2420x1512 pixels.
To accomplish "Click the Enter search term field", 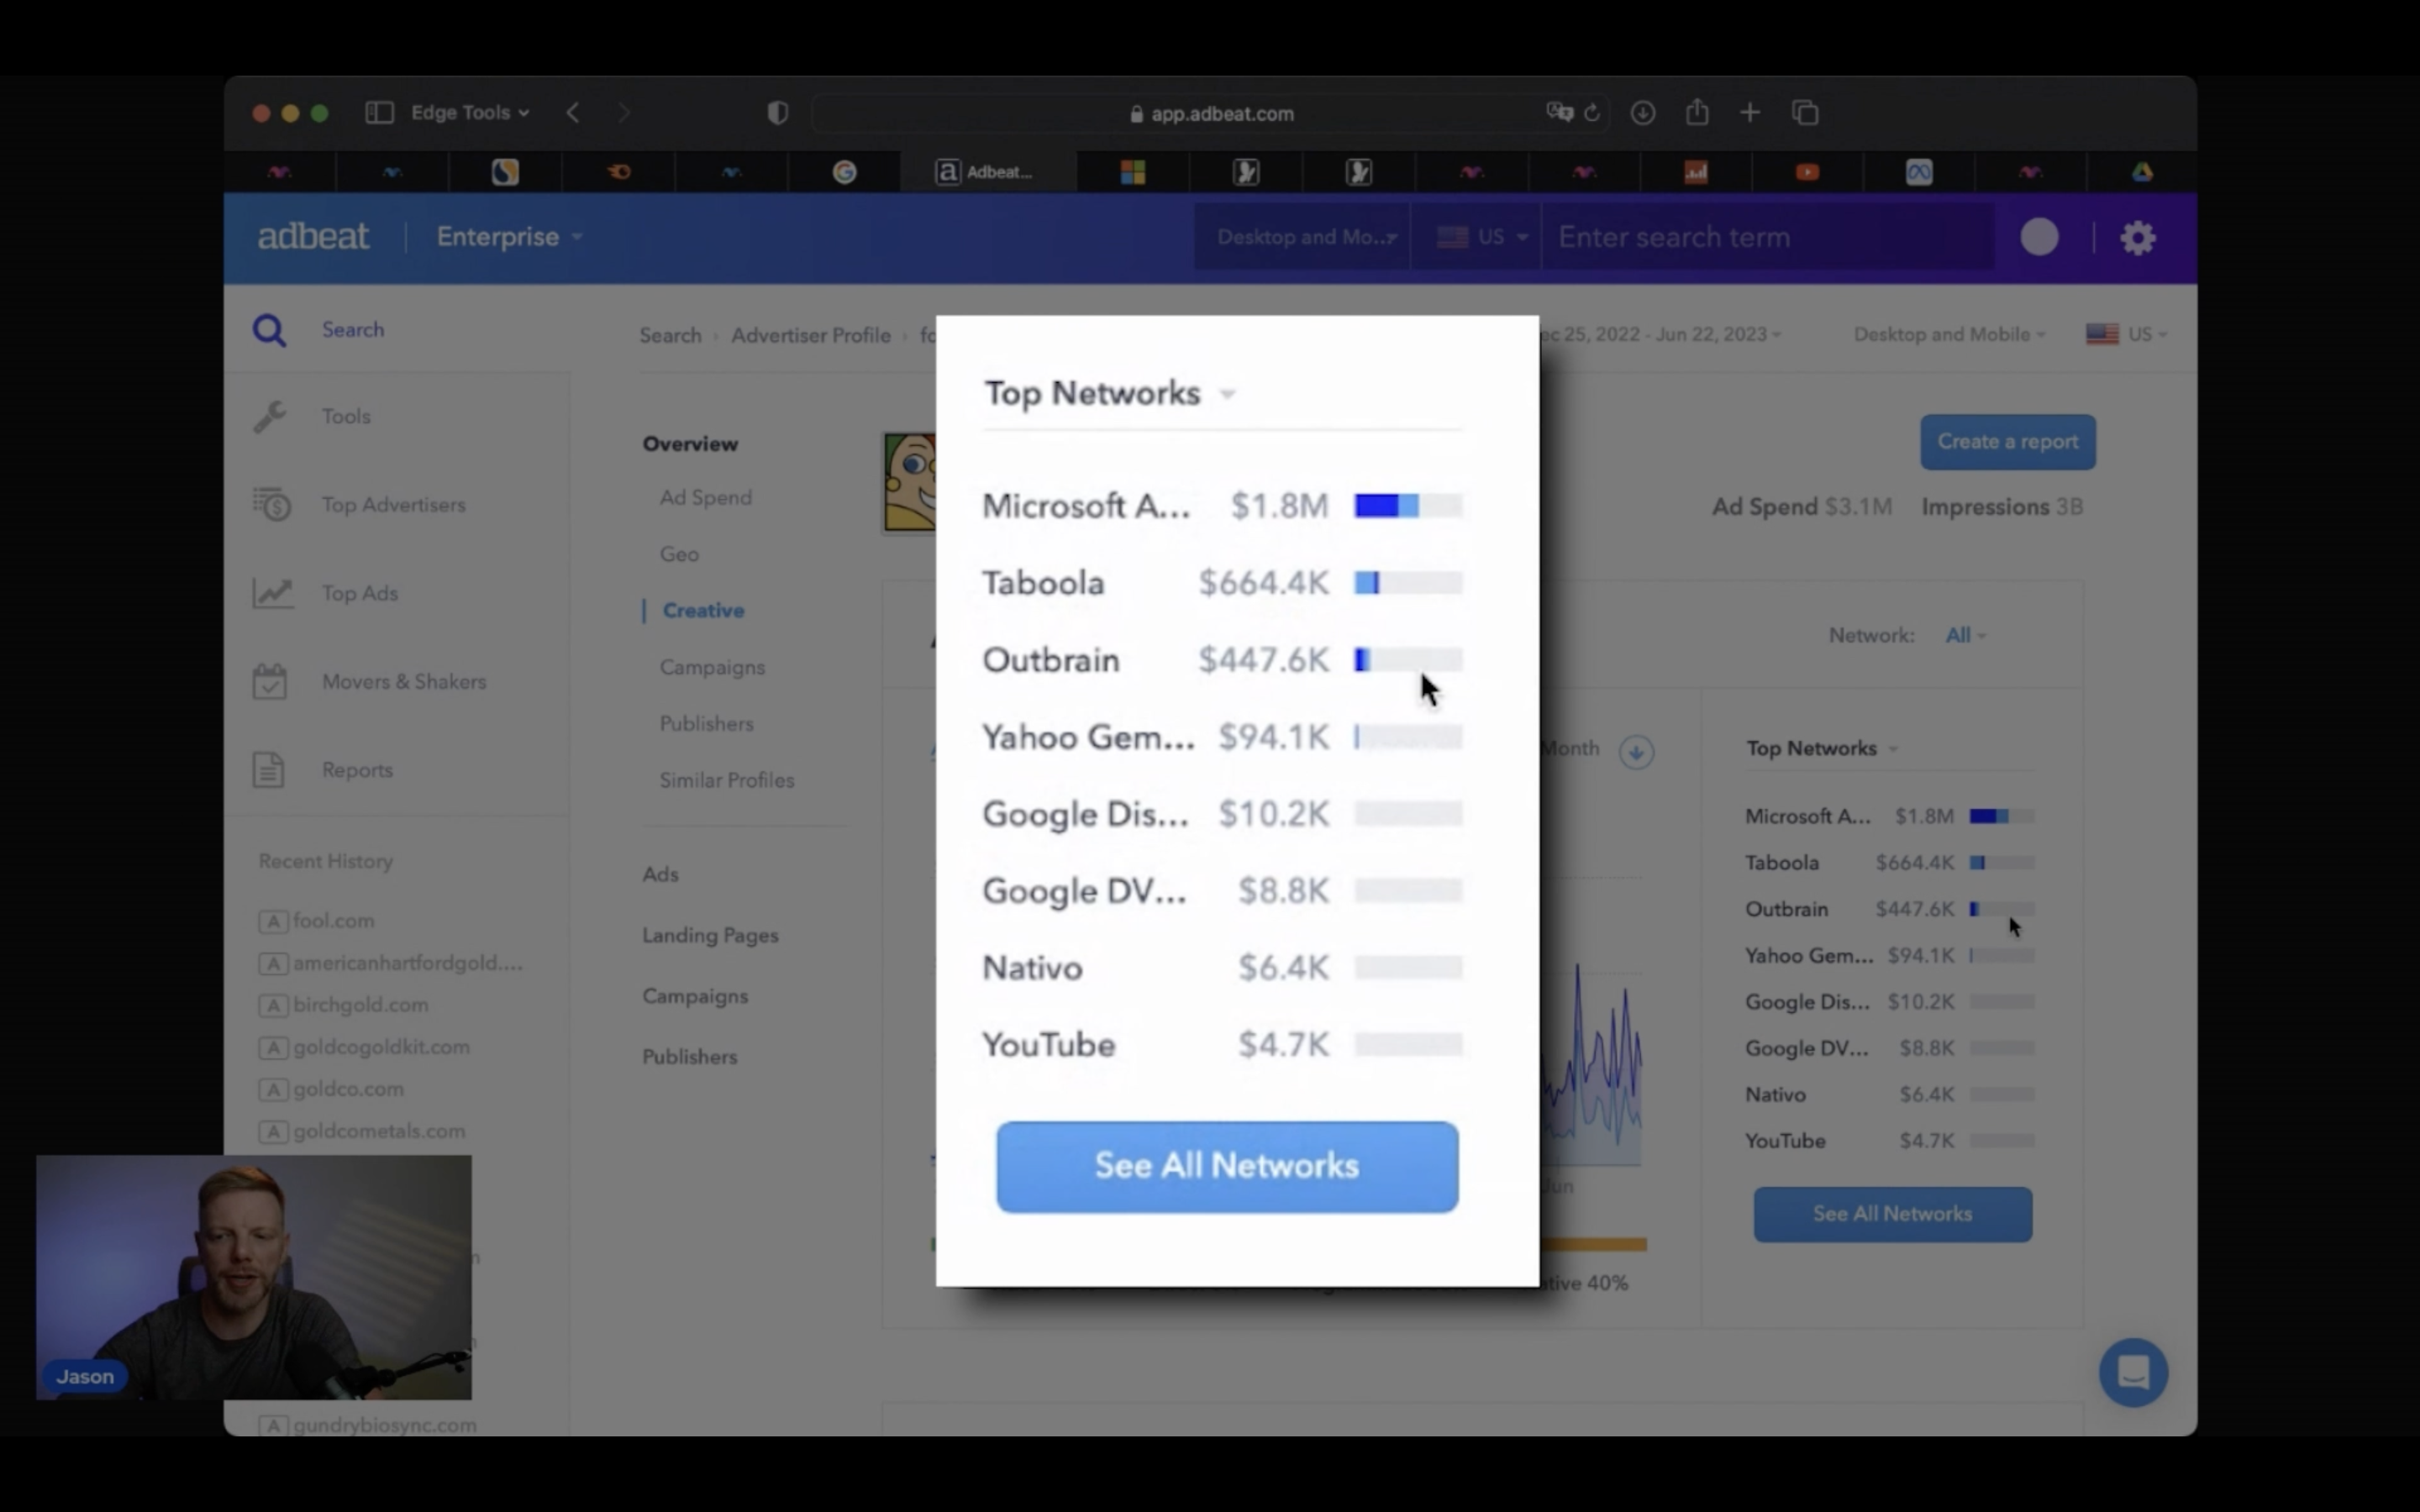I will tap(1765, 237).
